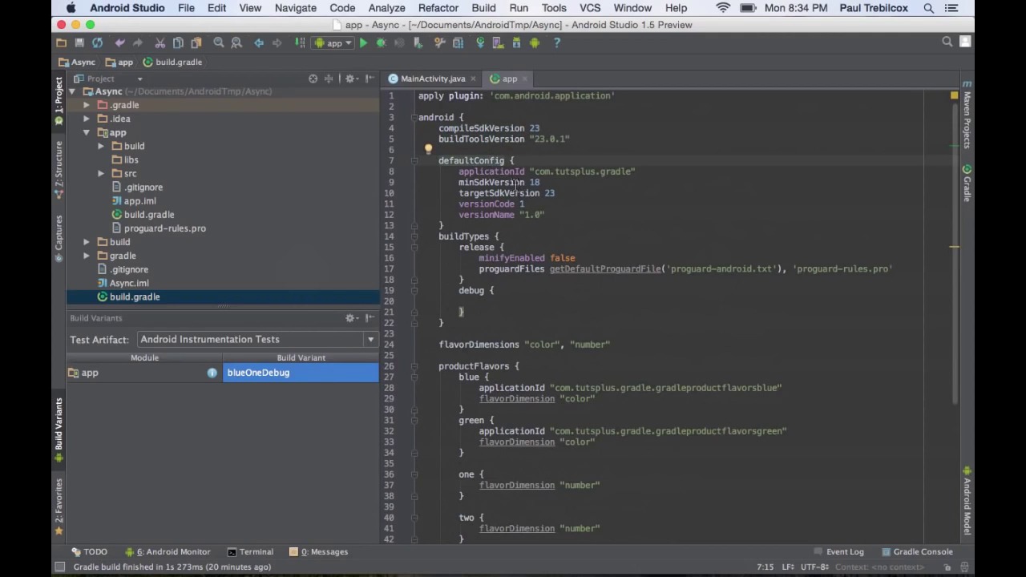Open the AVD Manager icon
The width and height of the screenshot is (1026, 577).
[499, 43]
